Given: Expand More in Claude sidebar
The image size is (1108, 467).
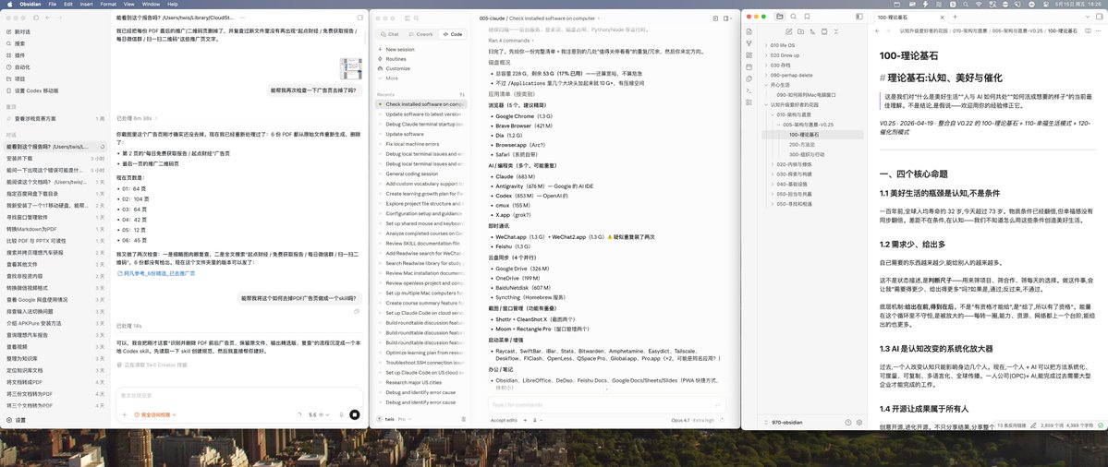Looking at the screenshot, I should click(x=392, y=78).
